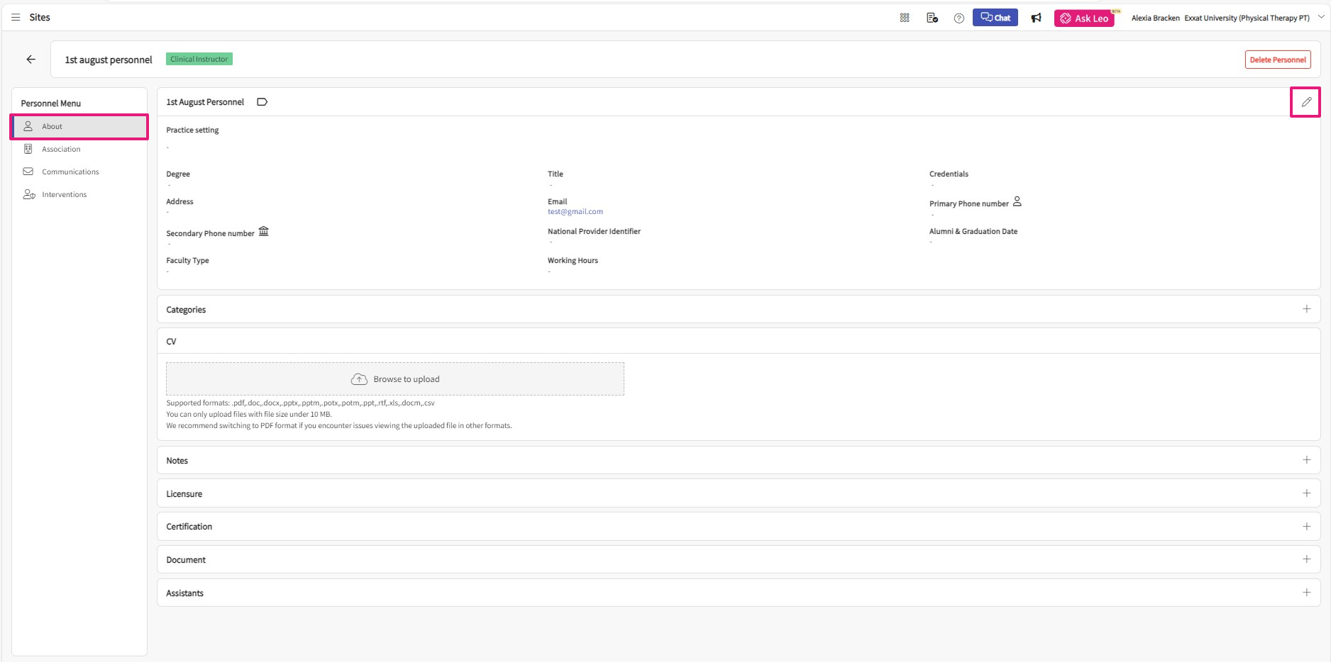The width and height of the screenshot is (1331, 662).
Task: Click Browse to upload CV area
Action: point(395,379)
